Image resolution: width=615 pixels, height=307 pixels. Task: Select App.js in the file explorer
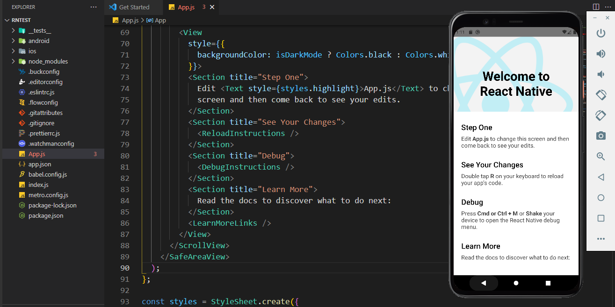coord(37,154)
